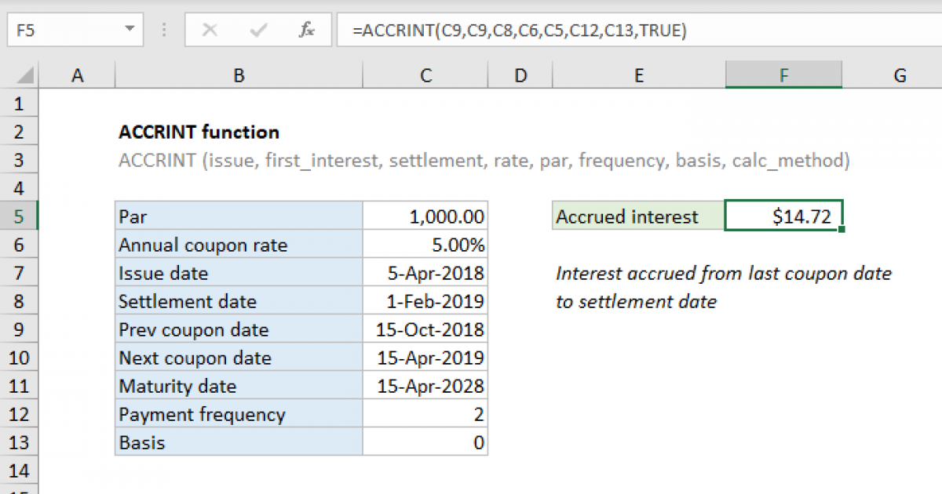Click the fill handle on cell F5
Image resolution: width=942 pixels, height=494 pixels.
tap(842, 230)
